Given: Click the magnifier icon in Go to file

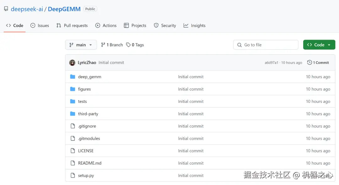Looking at the screenshot, I should coord(239,45).
